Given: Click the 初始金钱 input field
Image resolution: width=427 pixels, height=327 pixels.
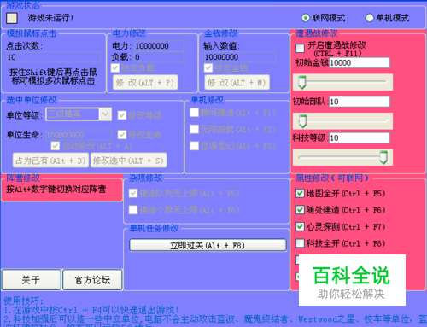Looking at the screenshot, I should 360,62.
